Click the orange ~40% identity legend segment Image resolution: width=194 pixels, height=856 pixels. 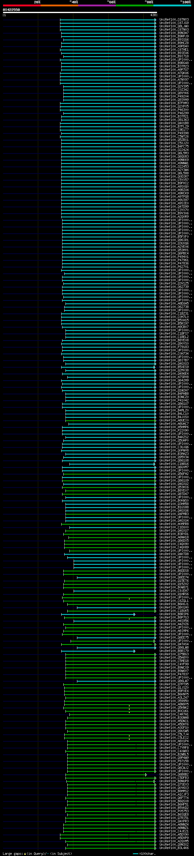coord(59,5)
